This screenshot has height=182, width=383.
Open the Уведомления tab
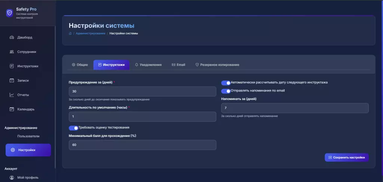(x=148, y=65)
